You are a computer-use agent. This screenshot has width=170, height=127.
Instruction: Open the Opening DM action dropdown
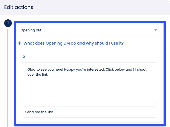(x=90, y=30)
